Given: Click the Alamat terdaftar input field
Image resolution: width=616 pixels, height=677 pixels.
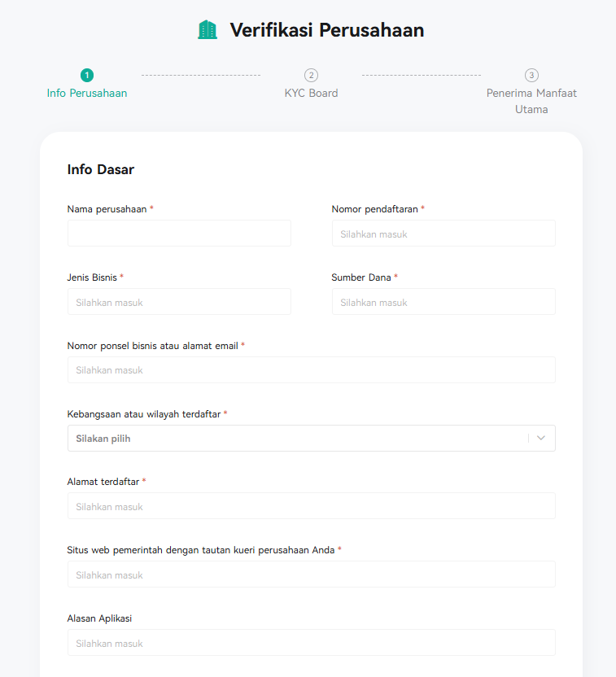Looking at the screenshot, I should [311, 505].
